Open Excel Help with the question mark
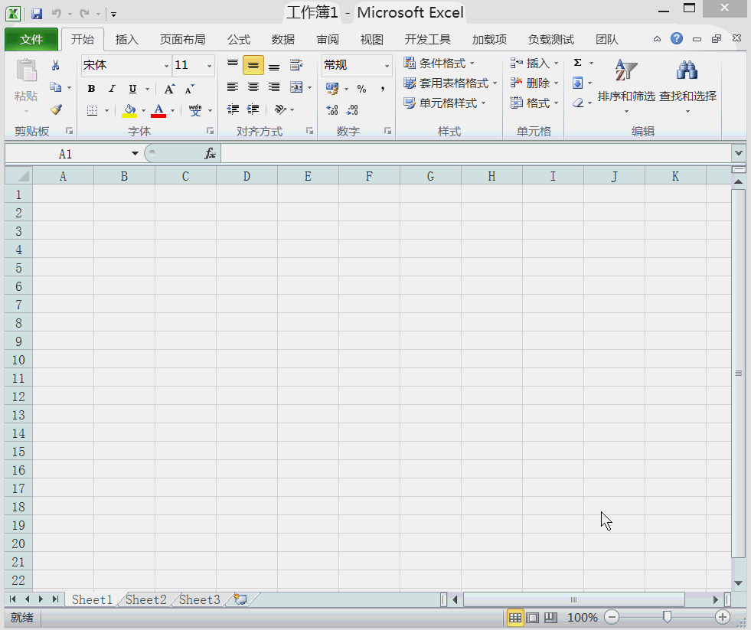The image size is (751, 630). [676, 38]
